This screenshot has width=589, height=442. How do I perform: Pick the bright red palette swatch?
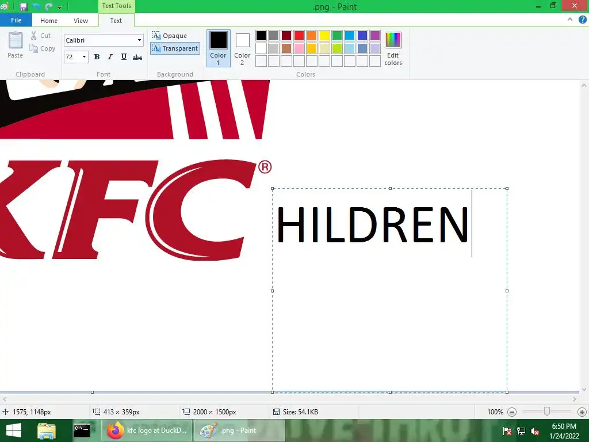click(x=299, y=36)
